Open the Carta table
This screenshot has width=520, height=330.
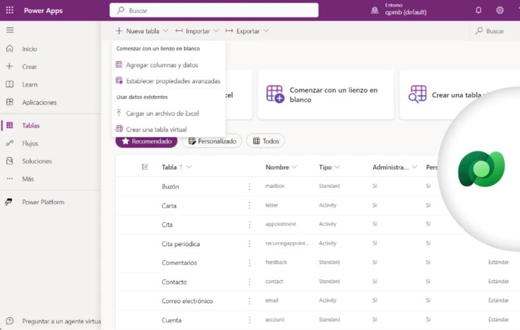[169, 206]
